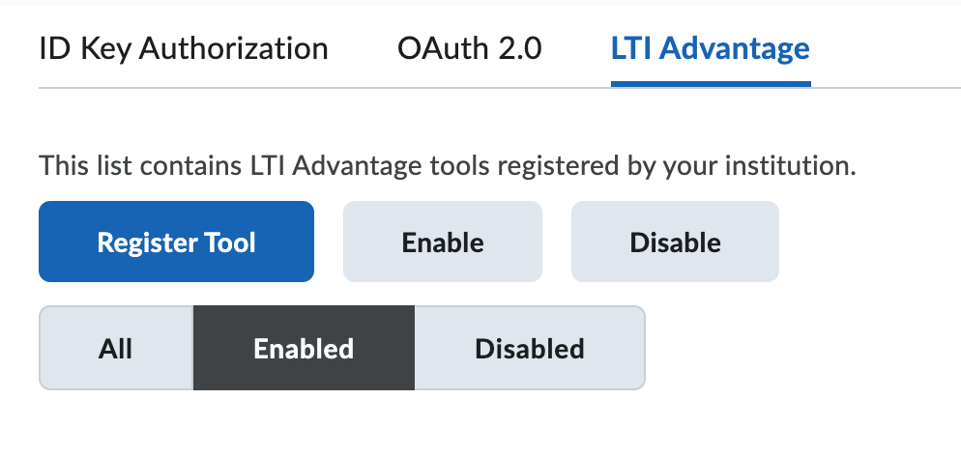961x456 pixels.
Task: Go to ID Key Authorization settings
Action: 184,48
